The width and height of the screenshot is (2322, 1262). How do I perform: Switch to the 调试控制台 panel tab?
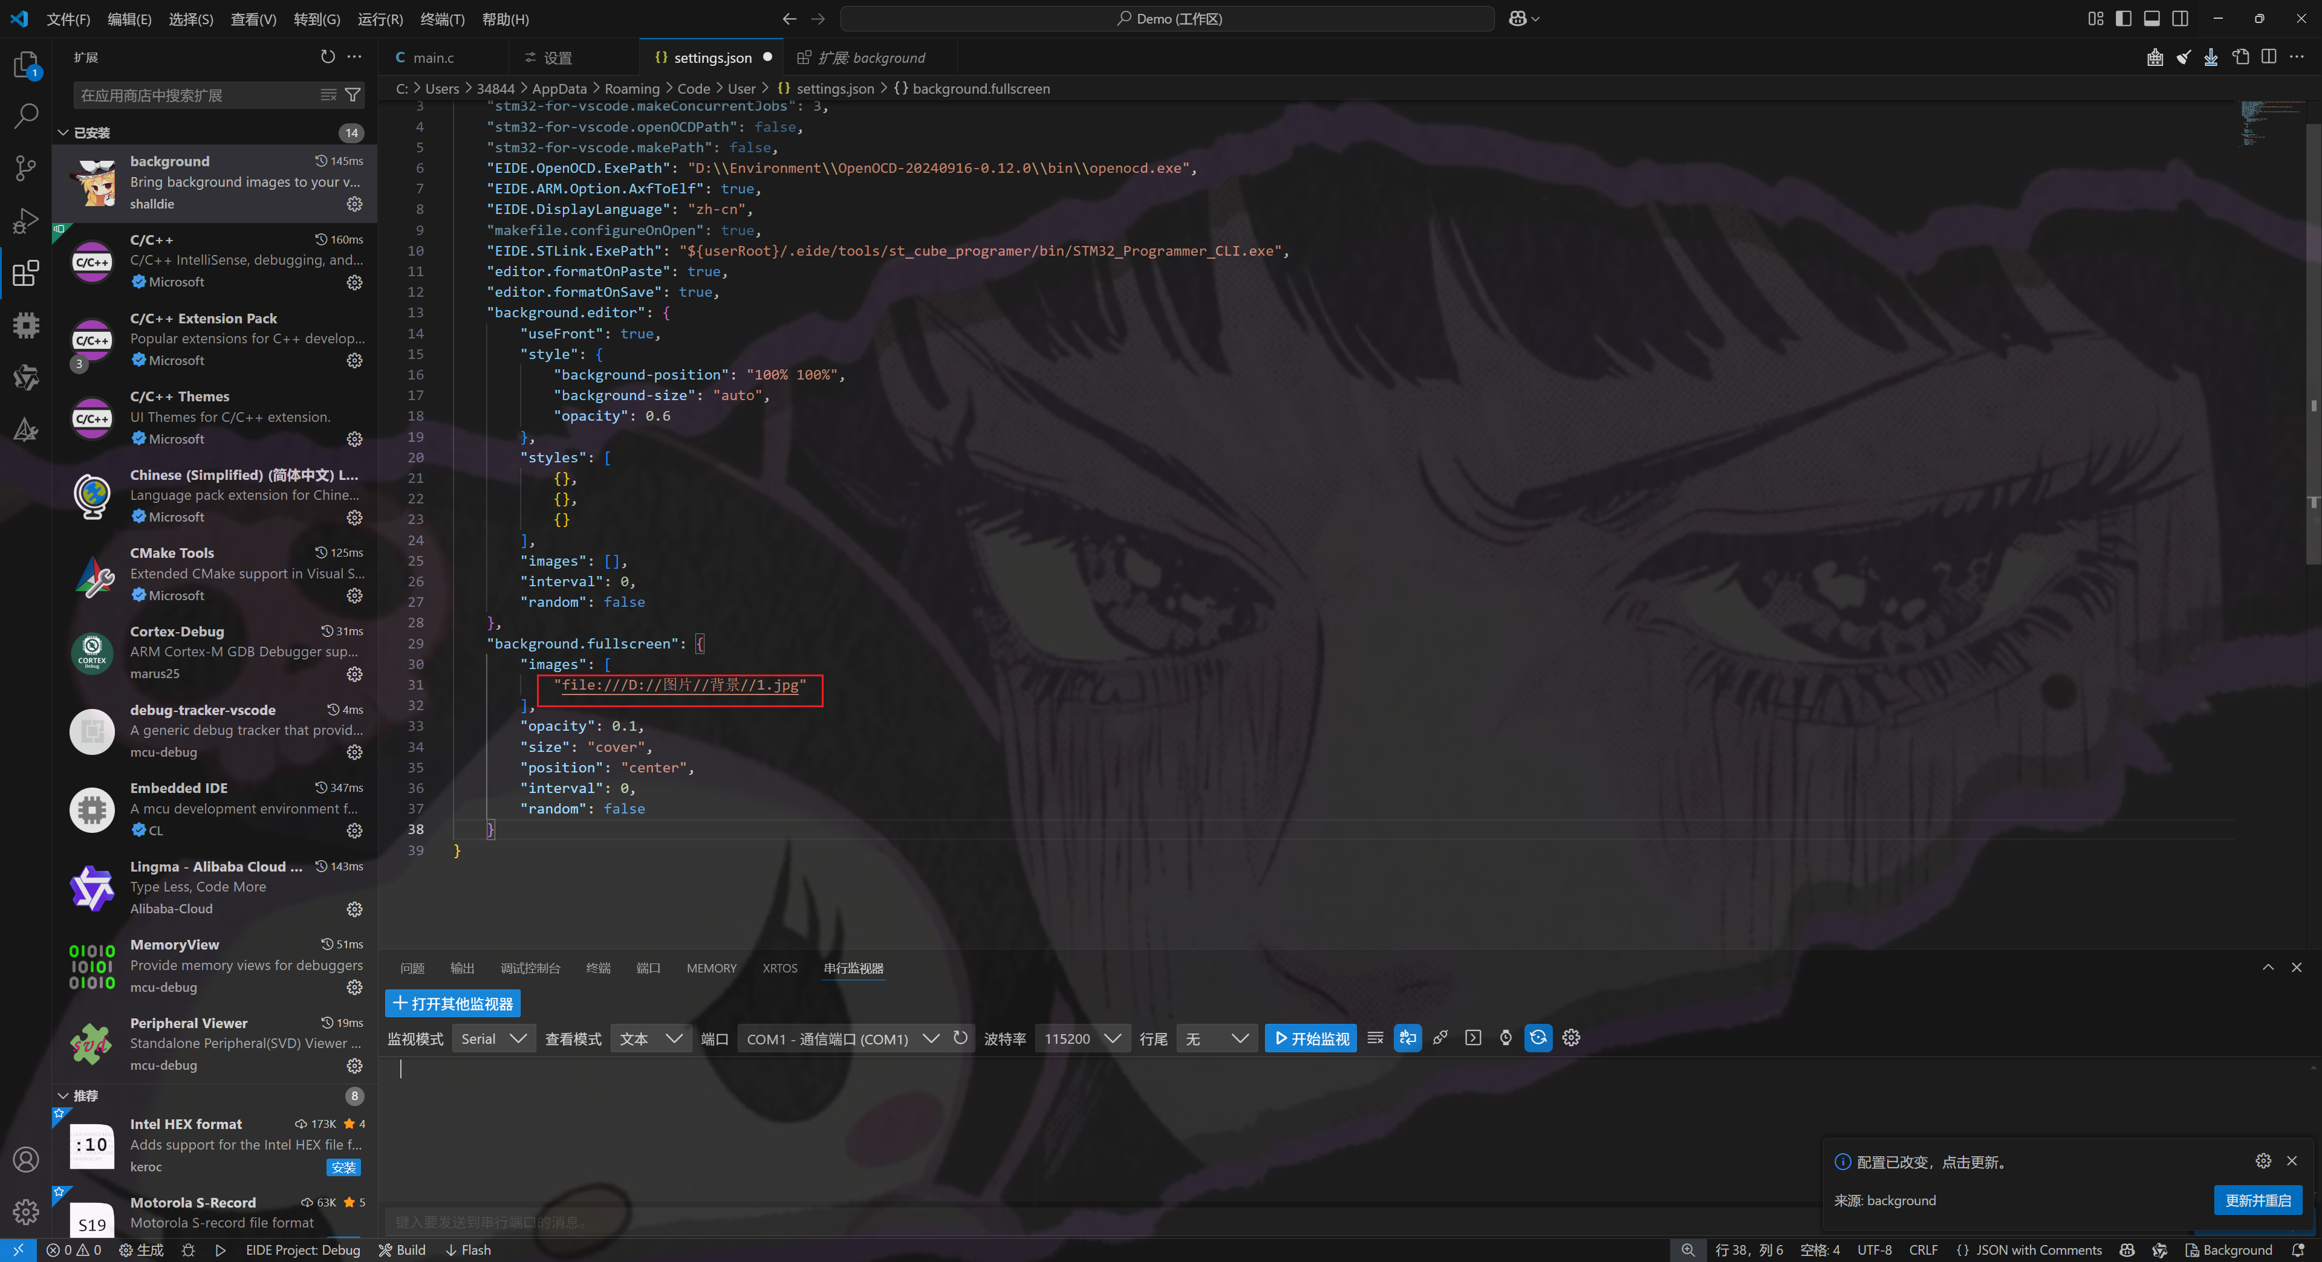pyautogui.click(x=530, y=968)
